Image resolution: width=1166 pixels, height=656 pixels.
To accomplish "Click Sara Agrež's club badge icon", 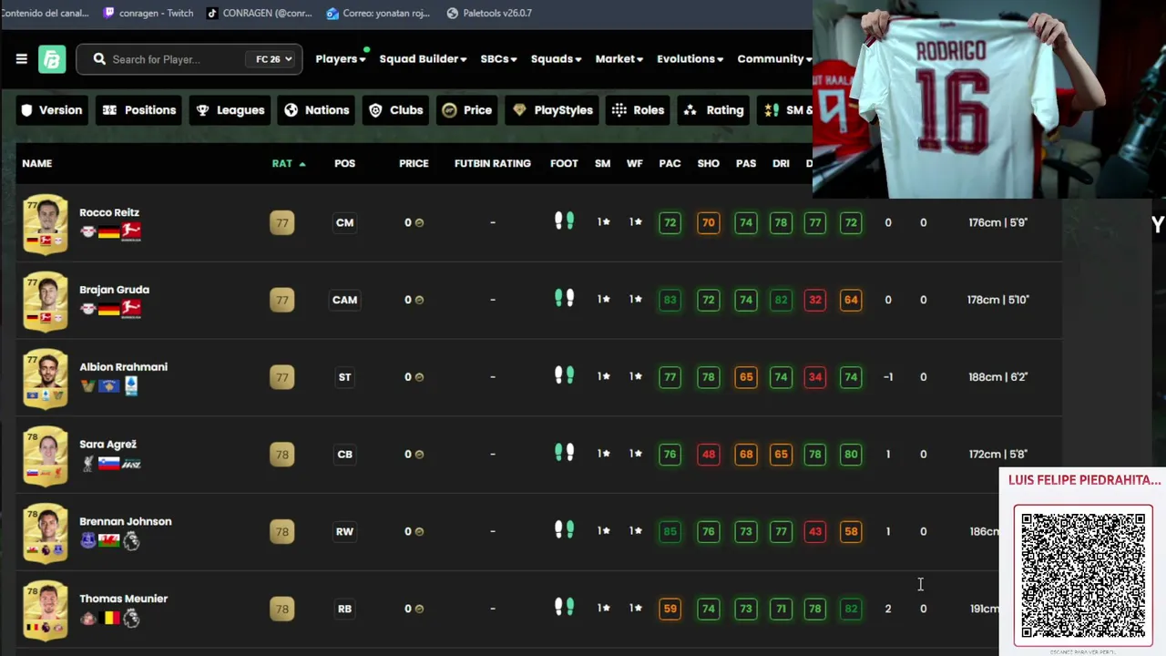I will tap(87, 464).
